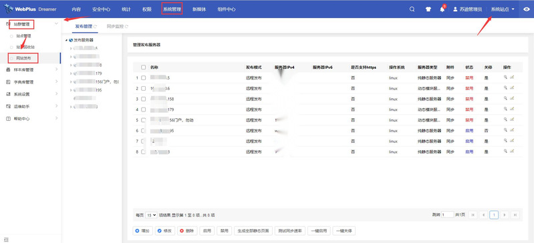Change the per-page count dropdown

[151, 215]
